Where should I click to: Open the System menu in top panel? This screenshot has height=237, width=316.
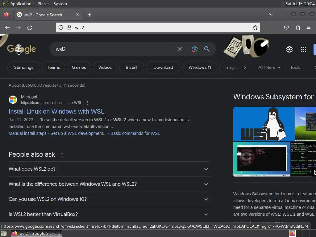60,4
